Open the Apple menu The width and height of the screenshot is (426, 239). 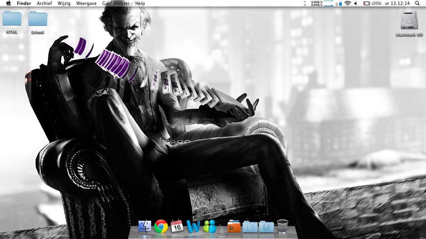click(x=8, y=3)
